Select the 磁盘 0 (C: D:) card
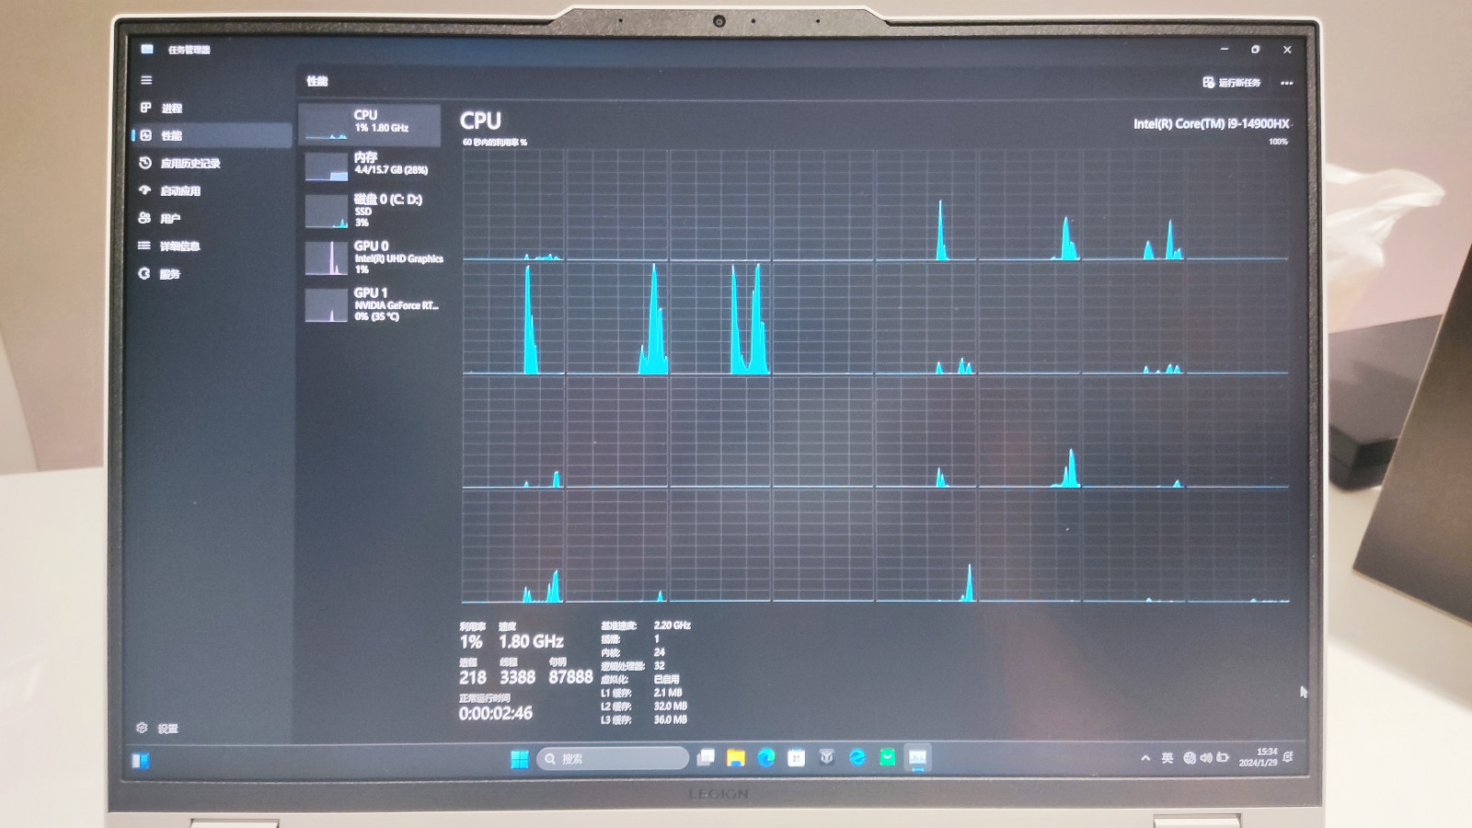The width and height of the screenshot is (1472, 828). (370, 210)
